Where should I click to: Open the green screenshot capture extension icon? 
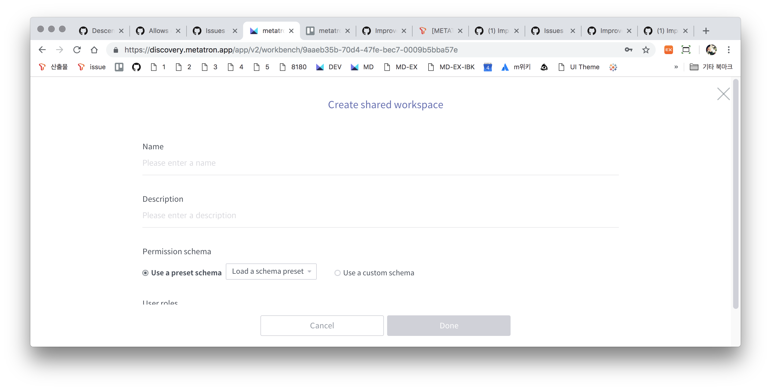686,50
